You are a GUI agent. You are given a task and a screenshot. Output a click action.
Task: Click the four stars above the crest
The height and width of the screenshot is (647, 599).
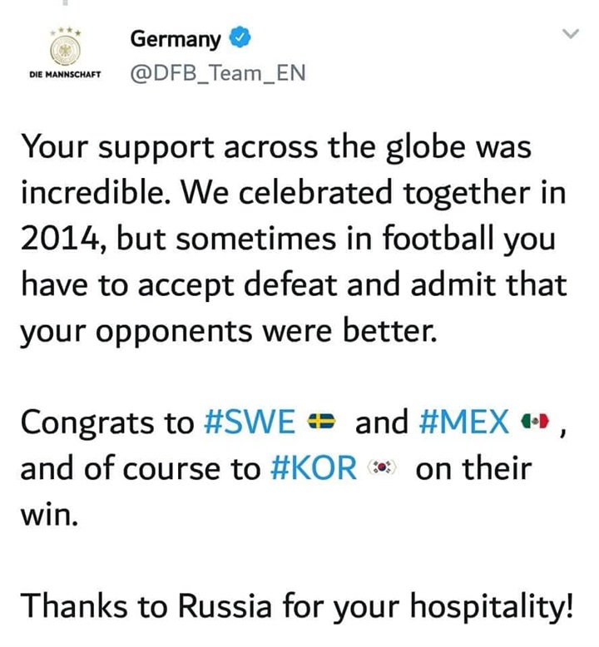tap(65, 32)
